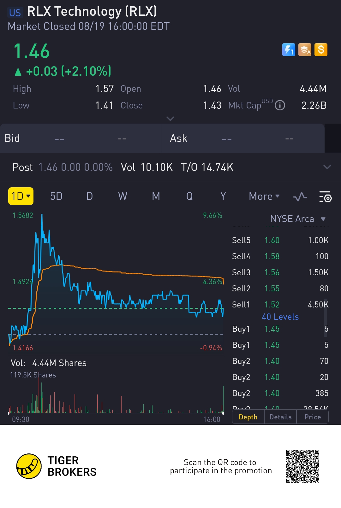Image resolution: width=341 pixels, height=508 pixels.
Task: Switch chart to Q quarterly
Action: pyautogui.click(x=189, y=196)
